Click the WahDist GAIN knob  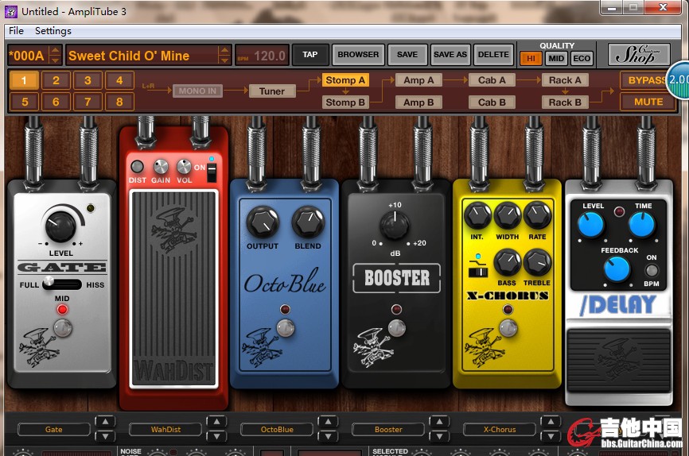(x=161, y=167)
